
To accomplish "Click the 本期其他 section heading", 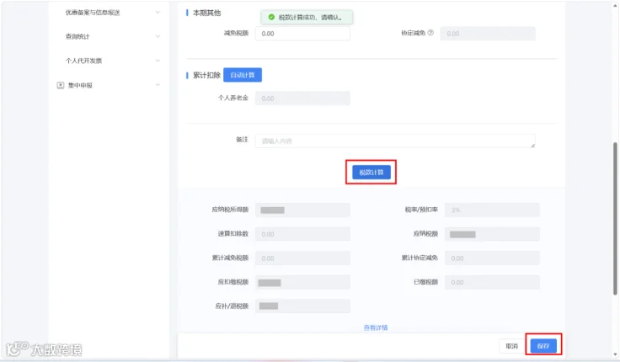I will point(206,13).
